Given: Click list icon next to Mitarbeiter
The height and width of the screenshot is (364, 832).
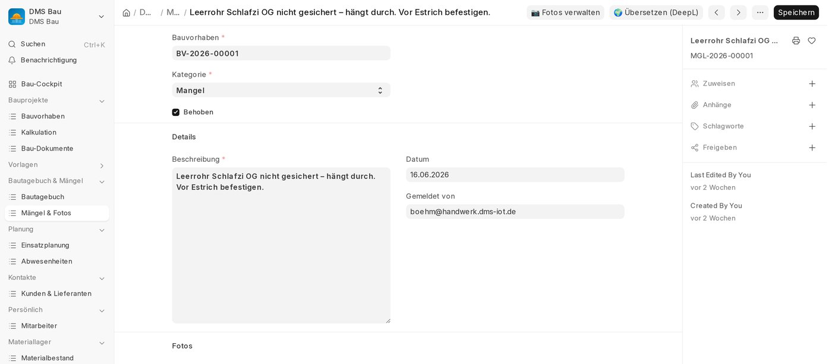Looking at the screenshot, I should (x=12, y=326).
